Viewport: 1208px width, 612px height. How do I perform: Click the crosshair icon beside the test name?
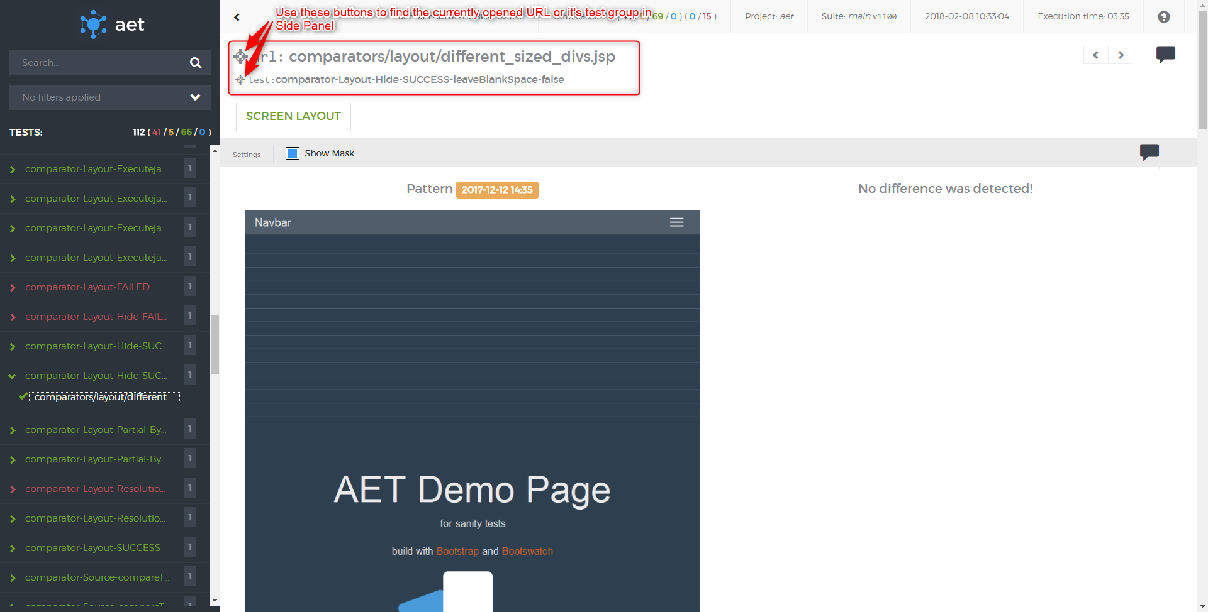pos(240,80)
